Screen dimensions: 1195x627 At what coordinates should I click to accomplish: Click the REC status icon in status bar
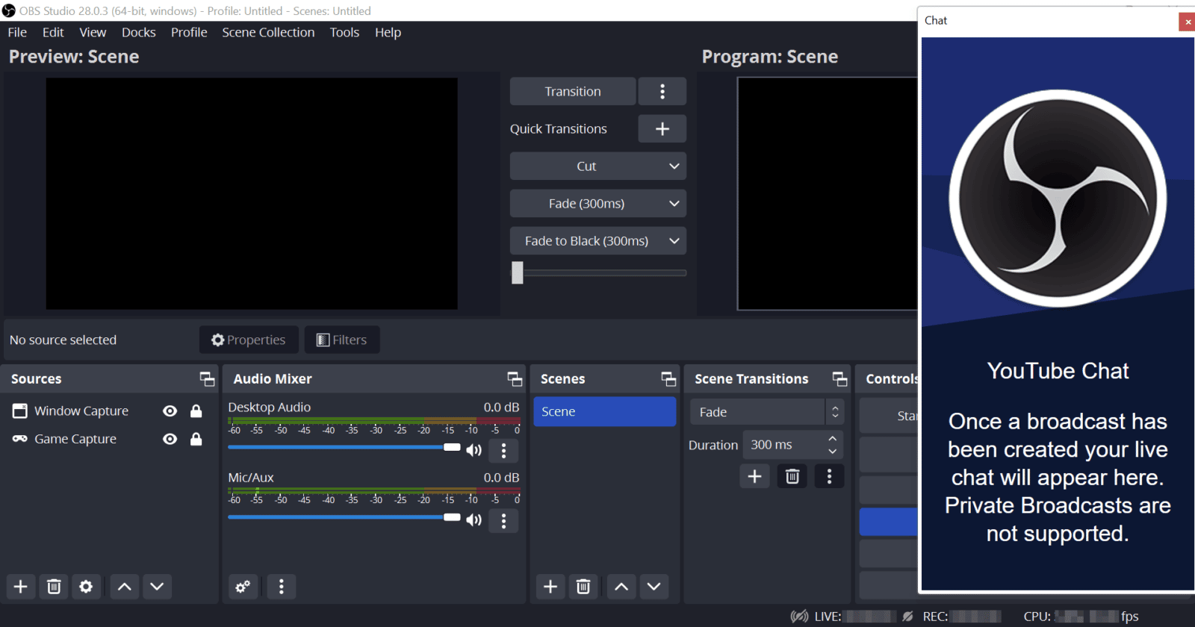[x=907, y=617]
